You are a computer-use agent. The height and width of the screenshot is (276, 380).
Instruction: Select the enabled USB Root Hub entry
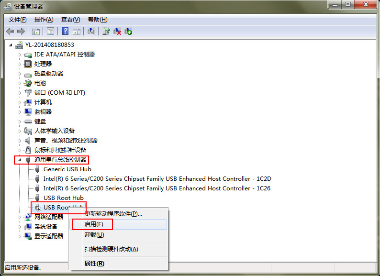64,198
